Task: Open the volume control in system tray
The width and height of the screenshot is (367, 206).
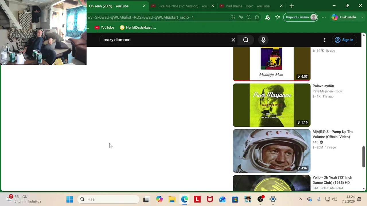Action: click(335, 199)
